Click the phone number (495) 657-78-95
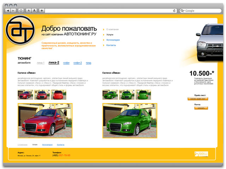The height and width of the screenshot is (169, 226). [61, 155]
